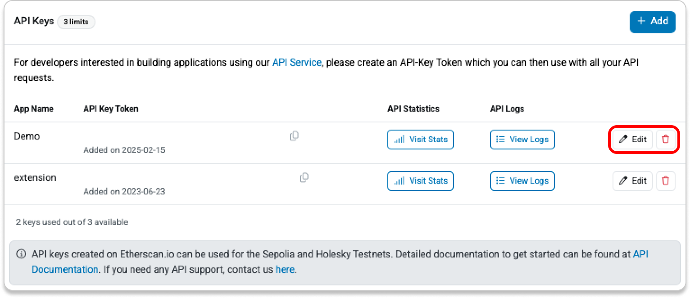The image size is (690, 298).
Task: Click the '3 limits' badge
Action: [76, 22]
